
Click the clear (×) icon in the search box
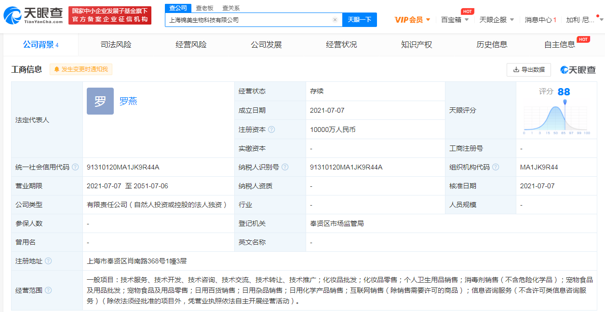(x=335, y=20)
